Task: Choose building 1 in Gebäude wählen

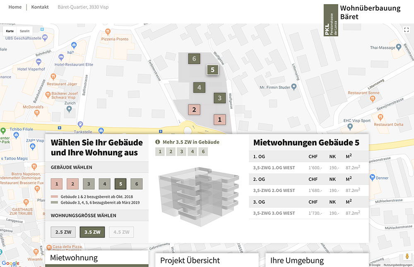Action: point(57,183)
